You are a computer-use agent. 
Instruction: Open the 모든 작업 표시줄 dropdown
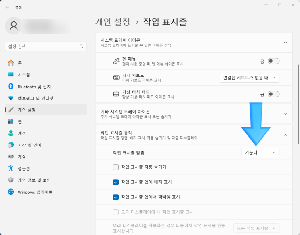point(256,228)
